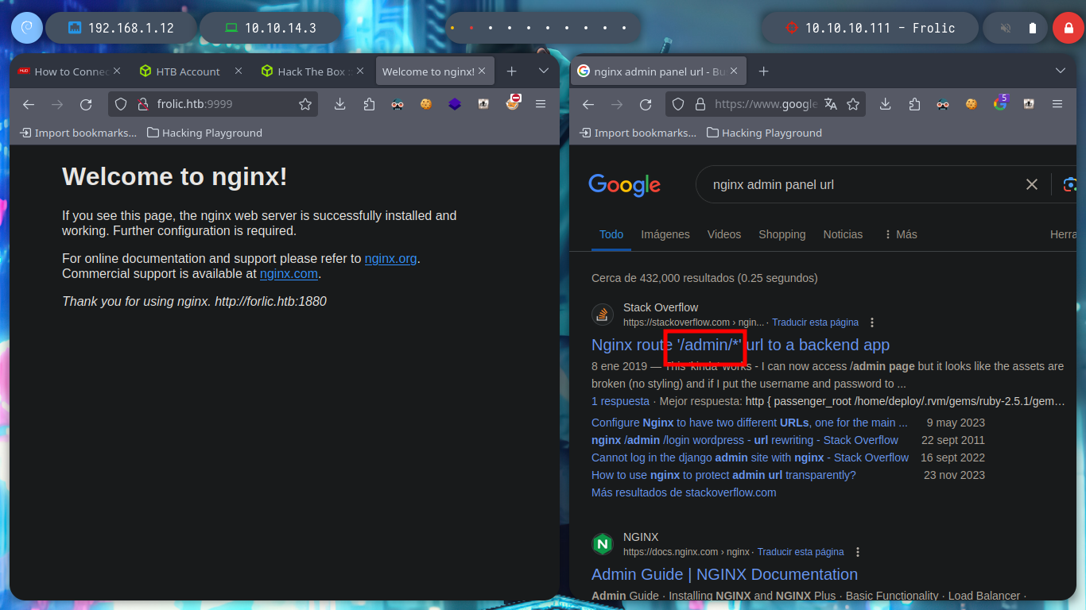The height and width of the screenshot is (610, 1086).
Task: Expand the Más search filter dropdown
Action: click(900, 234)
